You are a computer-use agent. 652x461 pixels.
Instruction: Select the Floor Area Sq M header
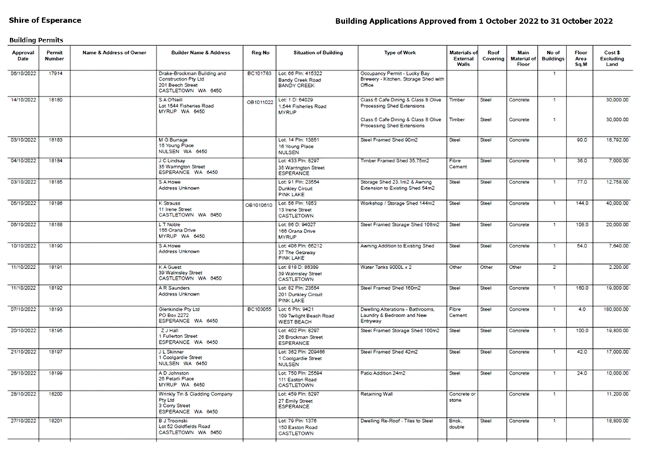tap(580, 58)
